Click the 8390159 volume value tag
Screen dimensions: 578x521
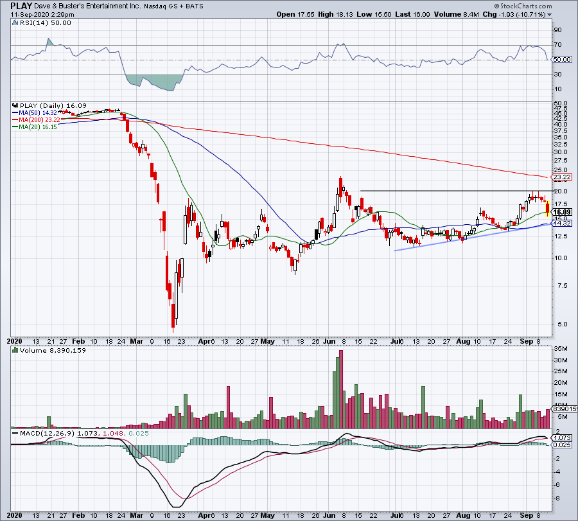click(x=564, y=409)
